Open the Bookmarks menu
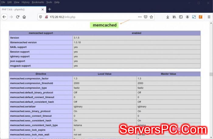 coord(38,2)
